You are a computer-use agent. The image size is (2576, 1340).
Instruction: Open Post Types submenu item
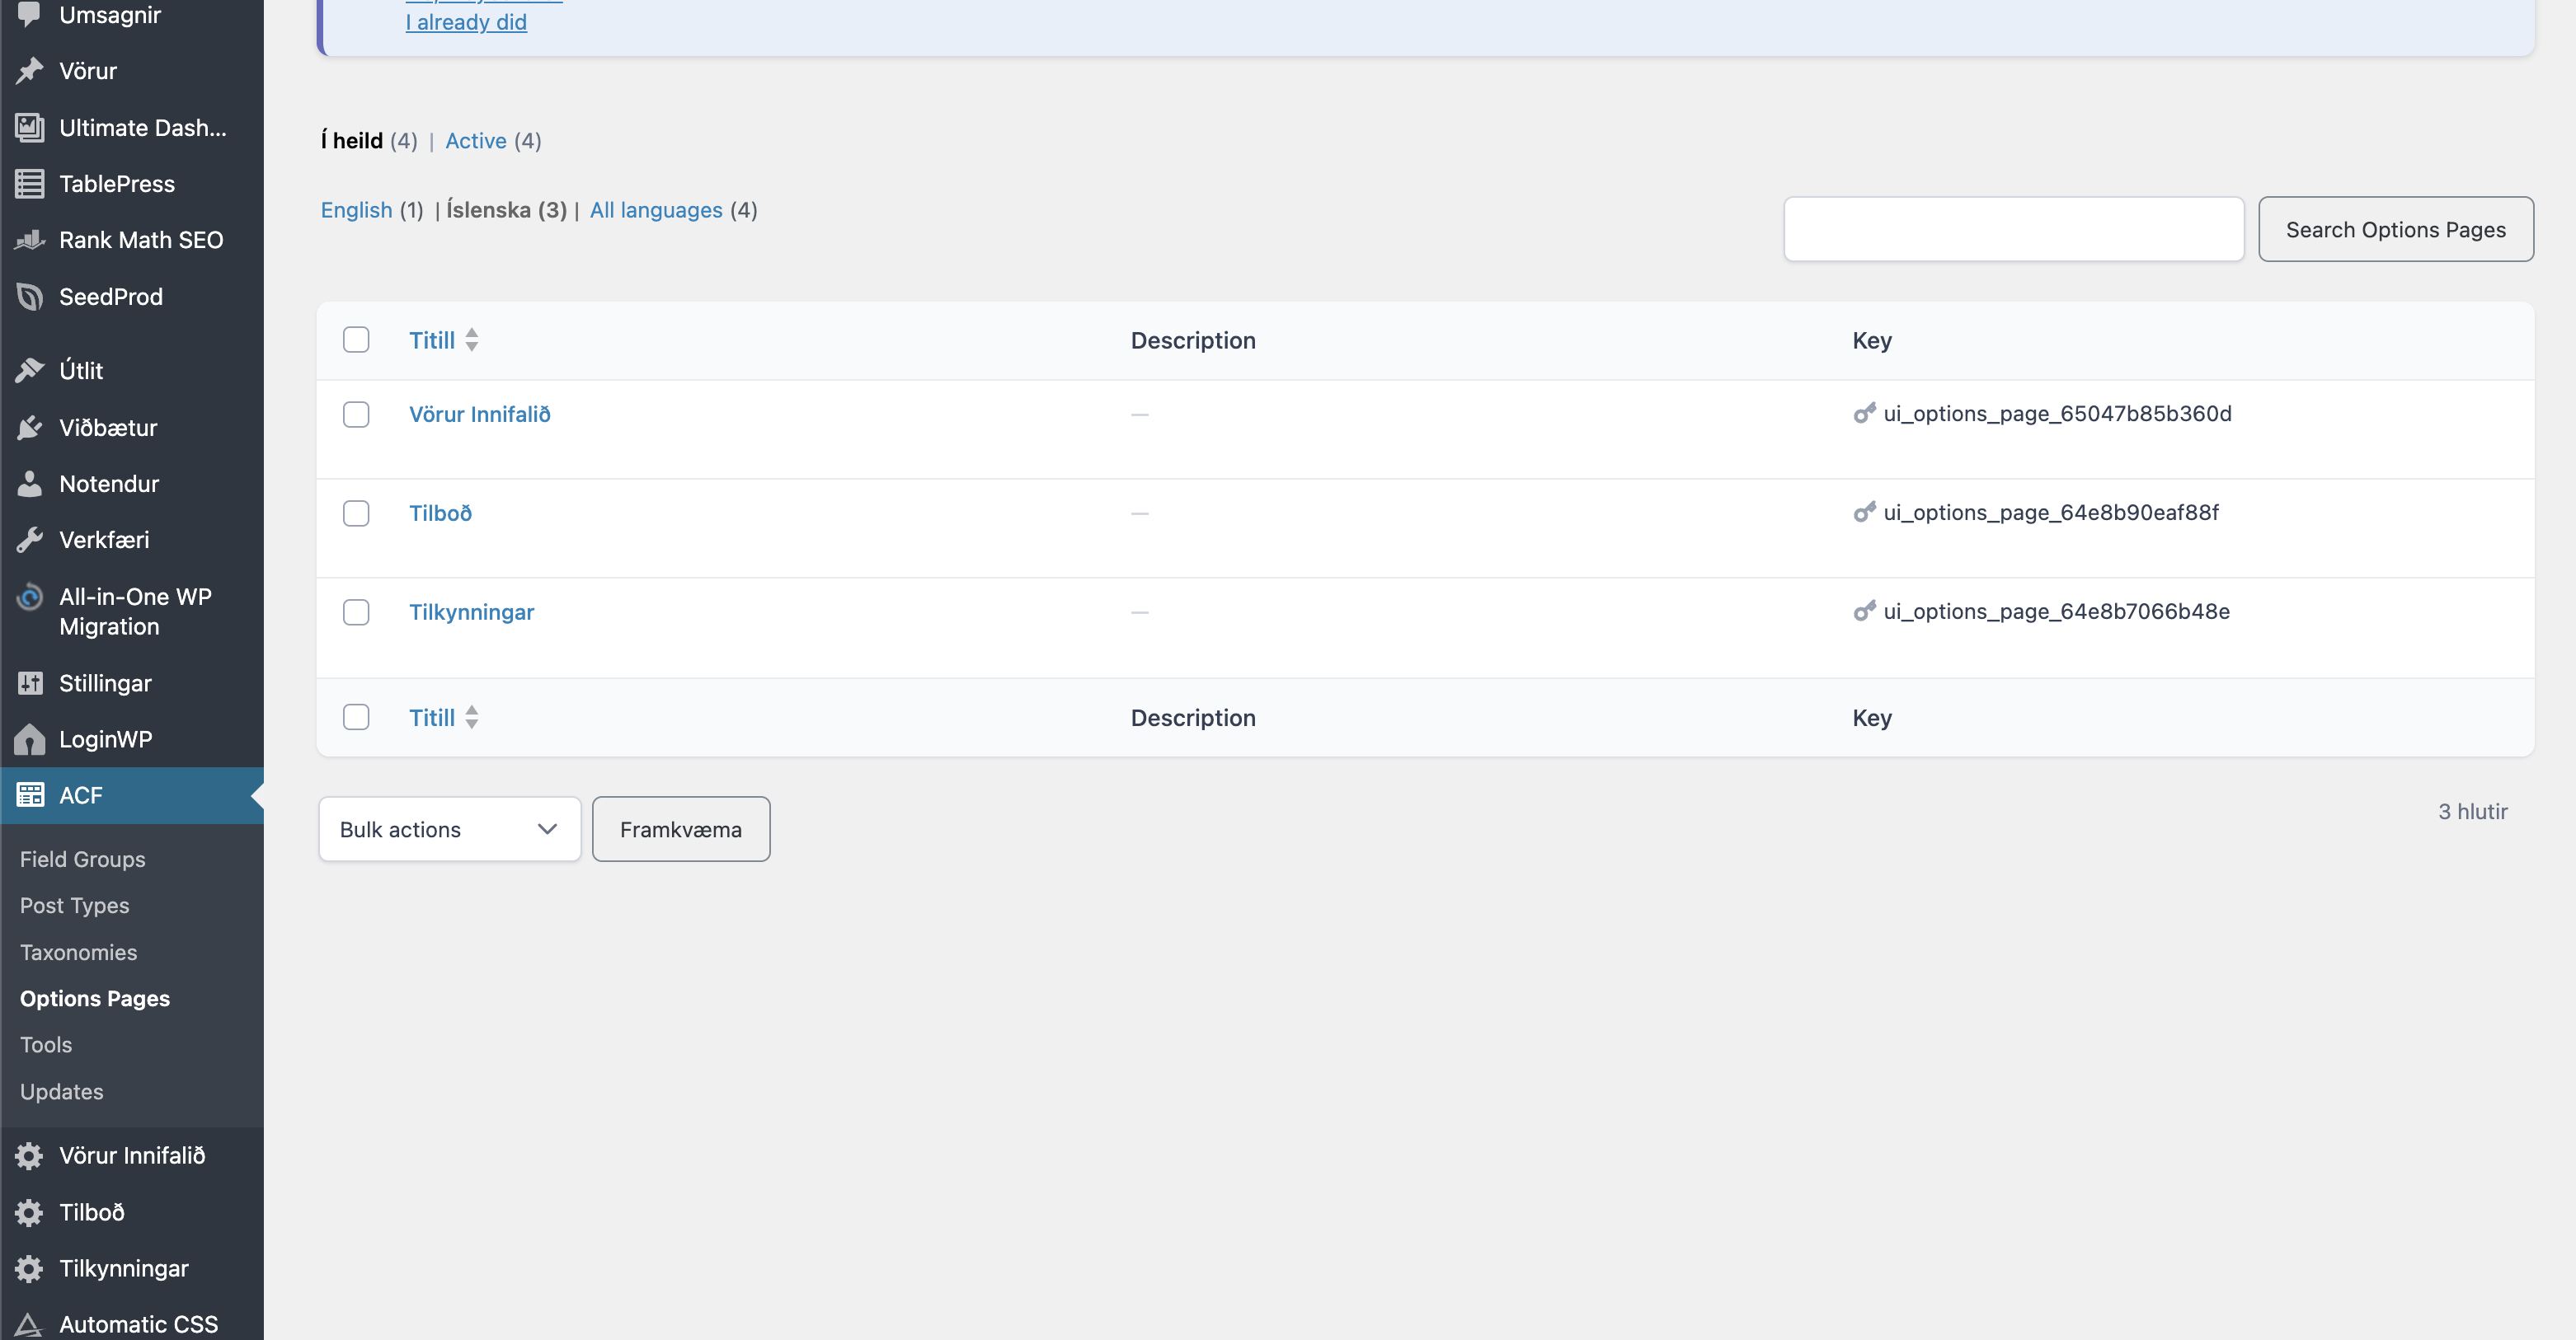tap(75, 906)
